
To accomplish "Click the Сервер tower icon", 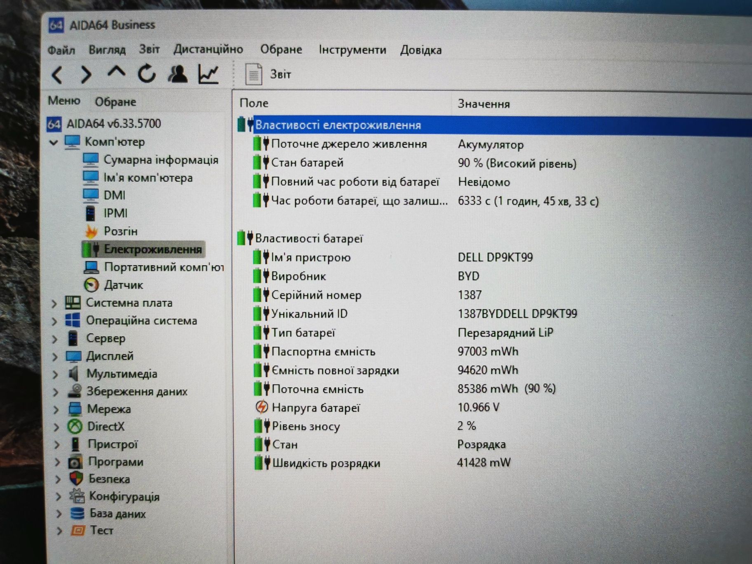I will (x=73, y=338).
